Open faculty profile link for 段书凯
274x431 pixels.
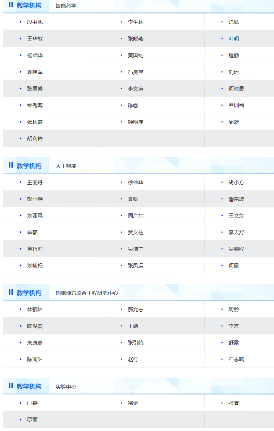coord(35,22)
